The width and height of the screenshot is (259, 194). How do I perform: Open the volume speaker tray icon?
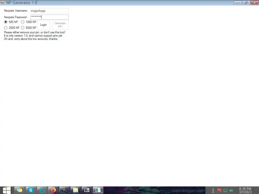point(231,190)
